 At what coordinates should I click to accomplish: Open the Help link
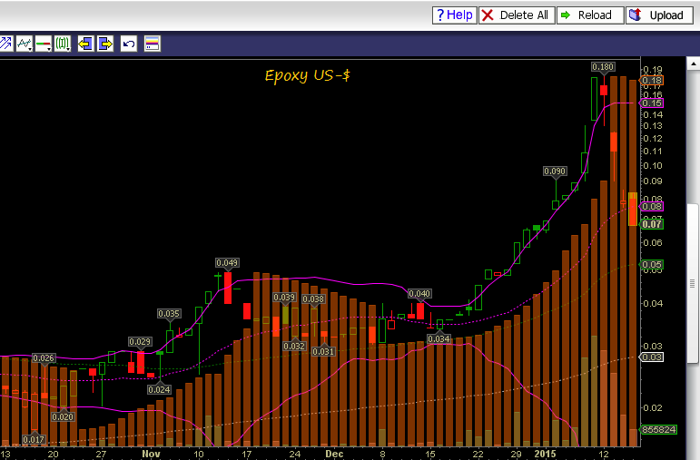[x=454, y=15]
